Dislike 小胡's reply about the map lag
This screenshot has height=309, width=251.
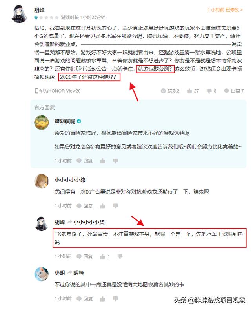click(116, 299)
